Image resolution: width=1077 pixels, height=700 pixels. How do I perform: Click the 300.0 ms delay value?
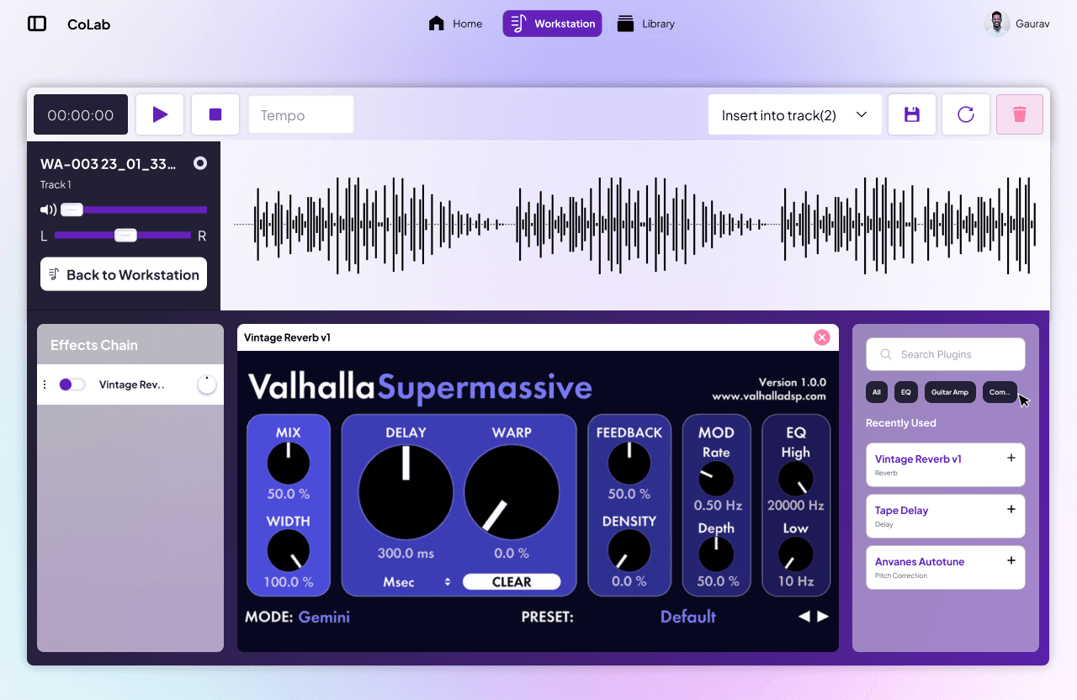[x=406, y=554]
